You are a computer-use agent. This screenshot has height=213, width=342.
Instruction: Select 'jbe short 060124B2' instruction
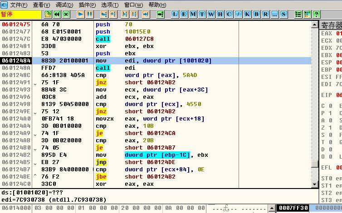(136, 177)
